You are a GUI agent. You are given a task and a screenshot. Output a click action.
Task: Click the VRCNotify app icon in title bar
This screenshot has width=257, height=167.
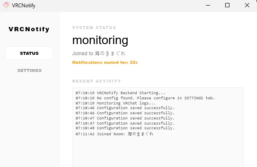click(6, 5)
